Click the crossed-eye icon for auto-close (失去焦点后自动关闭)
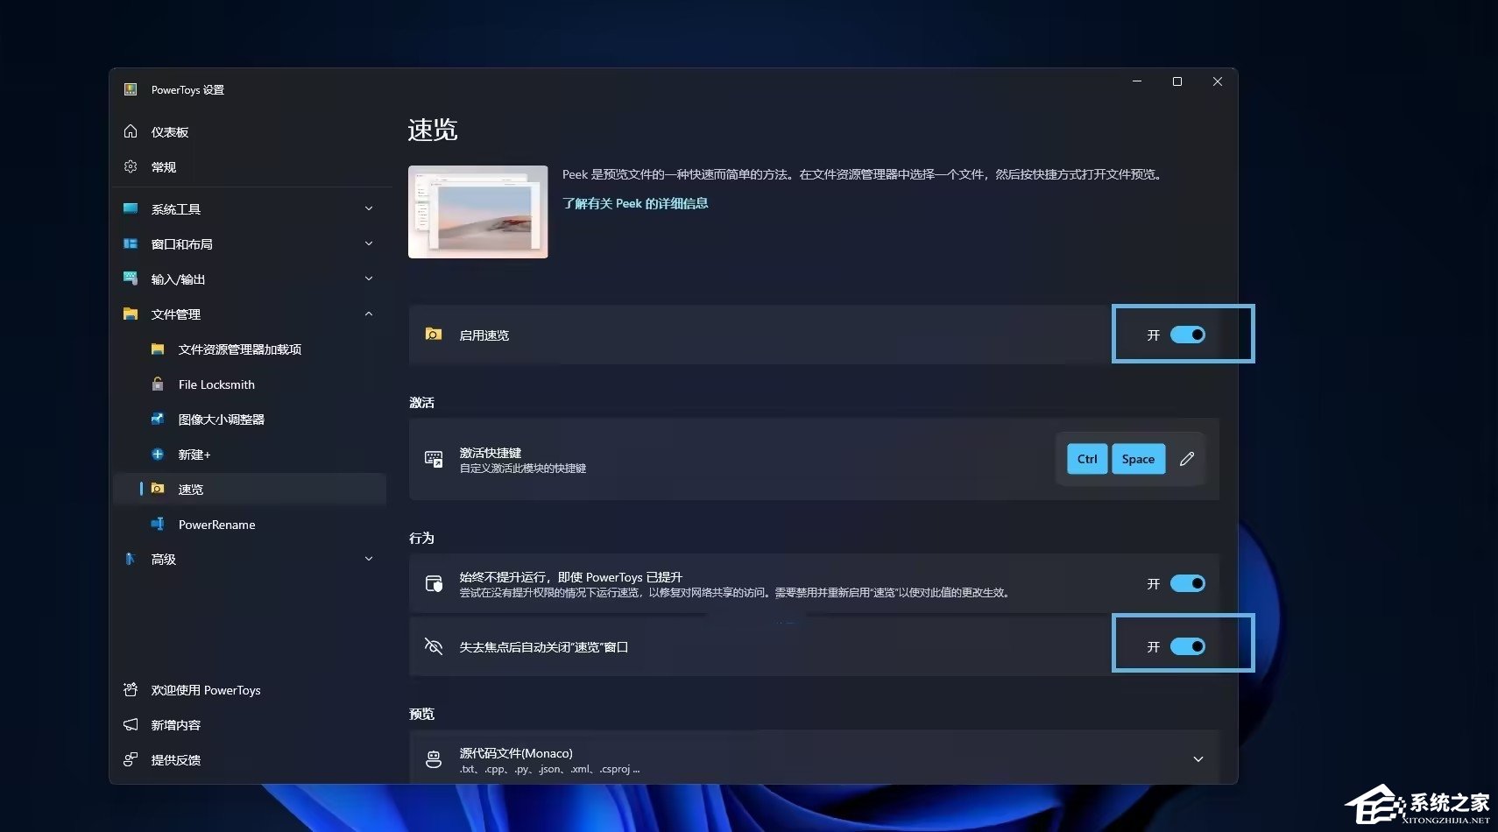 point(434,646)
